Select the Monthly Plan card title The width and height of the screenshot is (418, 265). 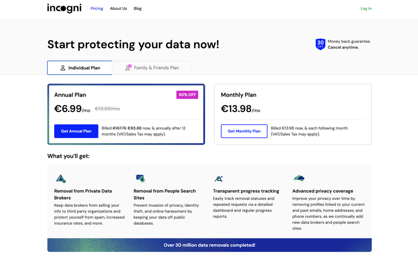click(238, 95)
